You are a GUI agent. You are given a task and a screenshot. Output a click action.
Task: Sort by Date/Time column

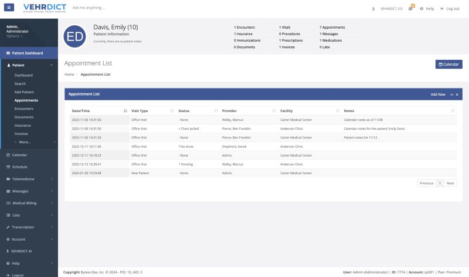(99, 111)
